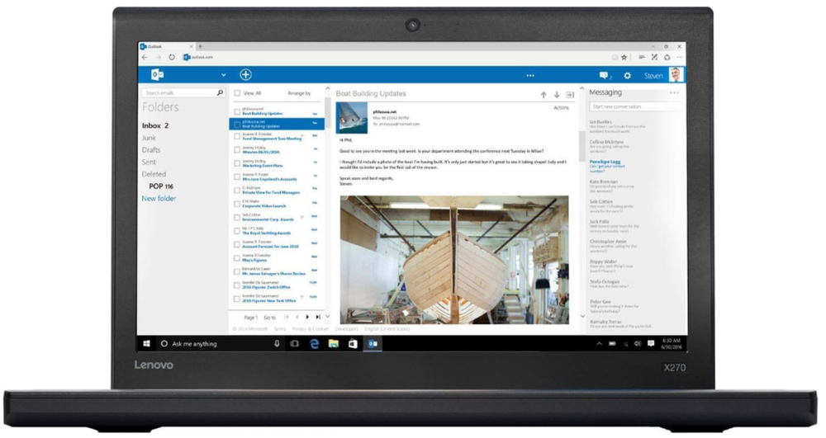Image resolution: width=826 pixels, height=438 pixels.
Task: Click Steven's profile photo
Action: coord(676,75)
